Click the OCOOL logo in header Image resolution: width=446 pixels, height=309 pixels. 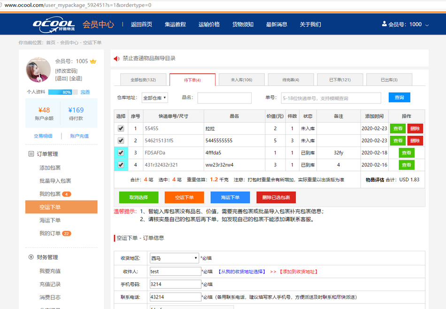coord(54,24)
